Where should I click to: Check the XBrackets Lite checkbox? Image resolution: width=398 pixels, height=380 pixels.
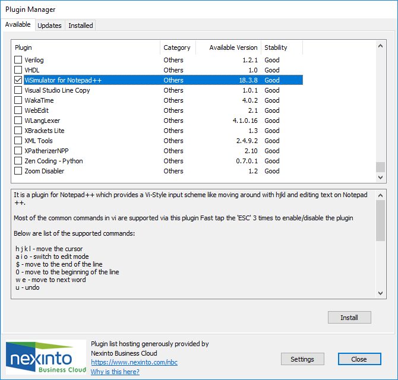point(18,131)
